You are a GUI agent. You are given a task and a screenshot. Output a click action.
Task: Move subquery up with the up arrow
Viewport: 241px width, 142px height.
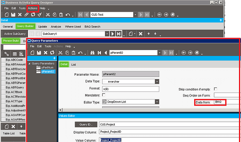pyautogui.click(x=148, y=34)
